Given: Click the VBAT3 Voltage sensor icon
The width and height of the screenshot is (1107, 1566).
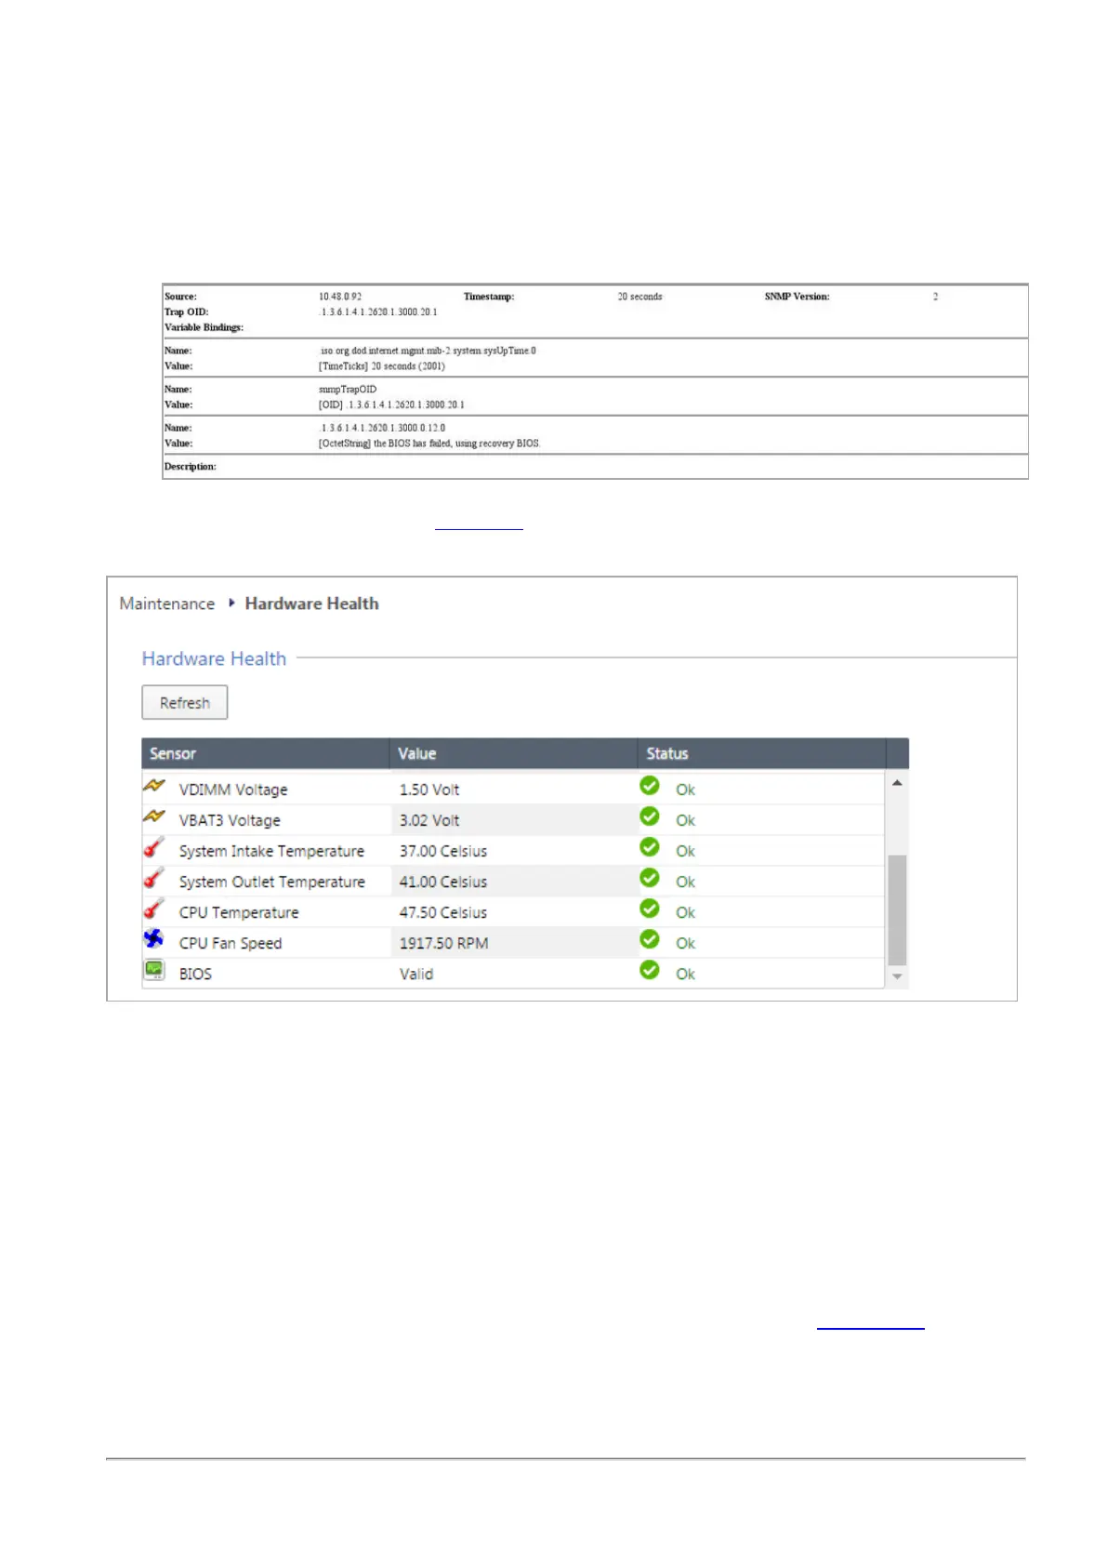Looking at the screenshot, I should 153,817.
